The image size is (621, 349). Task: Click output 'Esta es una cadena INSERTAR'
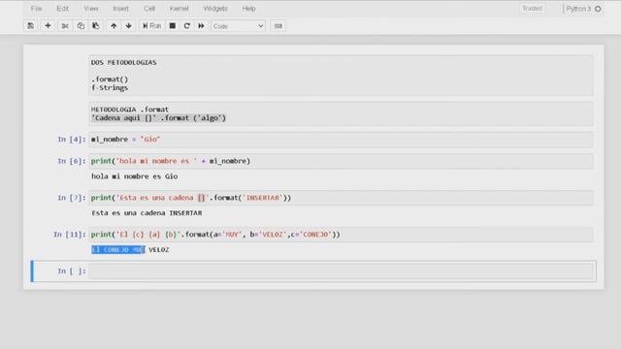[147, 213]
